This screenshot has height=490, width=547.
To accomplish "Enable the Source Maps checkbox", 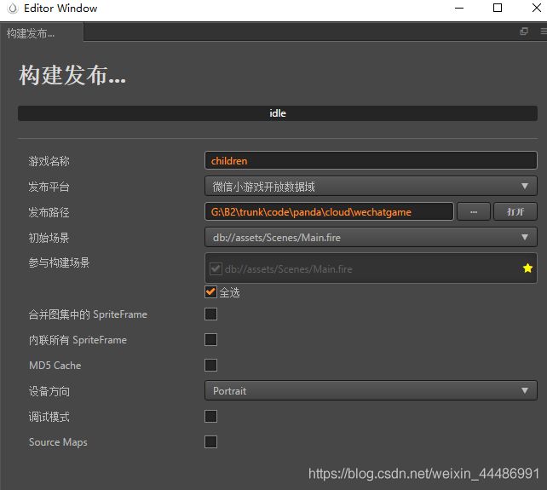I will click(x=210, y=441).
